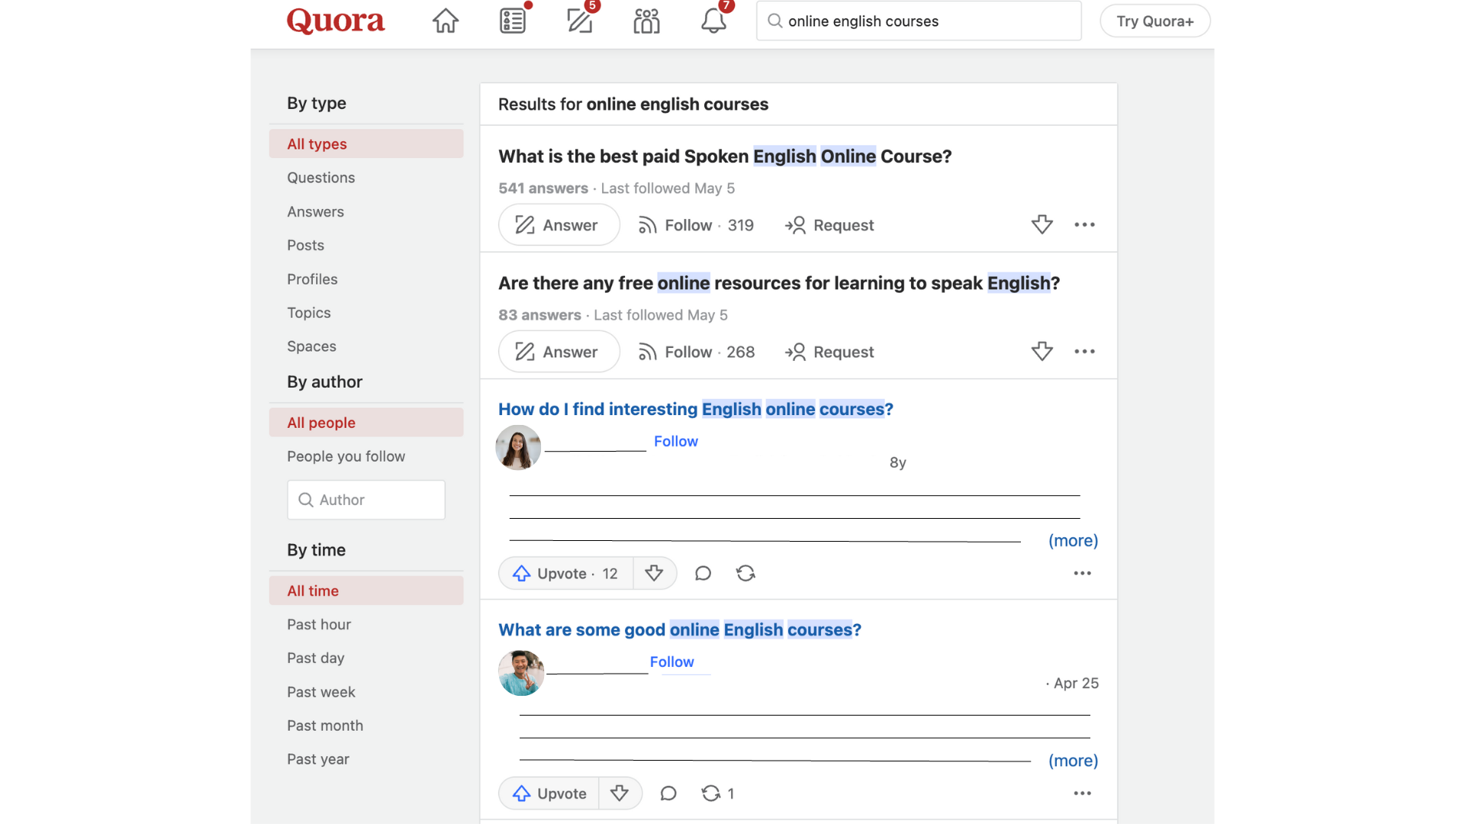The height and width of the screenshot is (824, 1465).
Task: Open the Quora home feed icon
Action: tap(445, 21)
